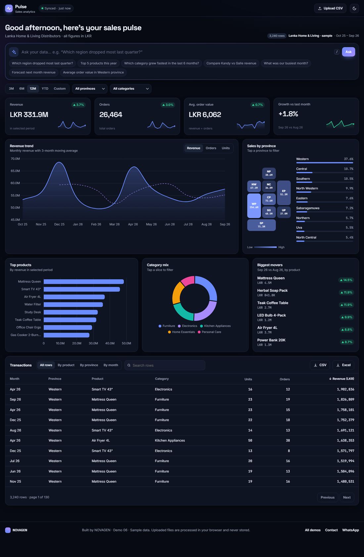
Task: Click the Search rows field
Action: pyautogui.click(x=165, y=365)
